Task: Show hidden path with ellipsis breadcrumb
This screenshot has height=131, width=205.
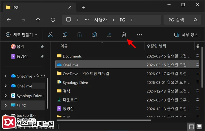Action: (87, 20)
